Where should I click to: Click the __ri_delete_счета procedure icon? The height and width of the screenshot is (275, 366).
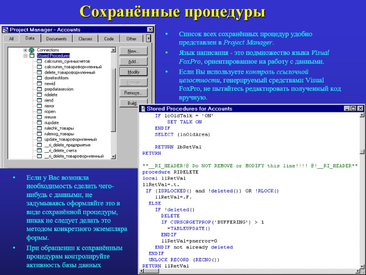point(39,150)
